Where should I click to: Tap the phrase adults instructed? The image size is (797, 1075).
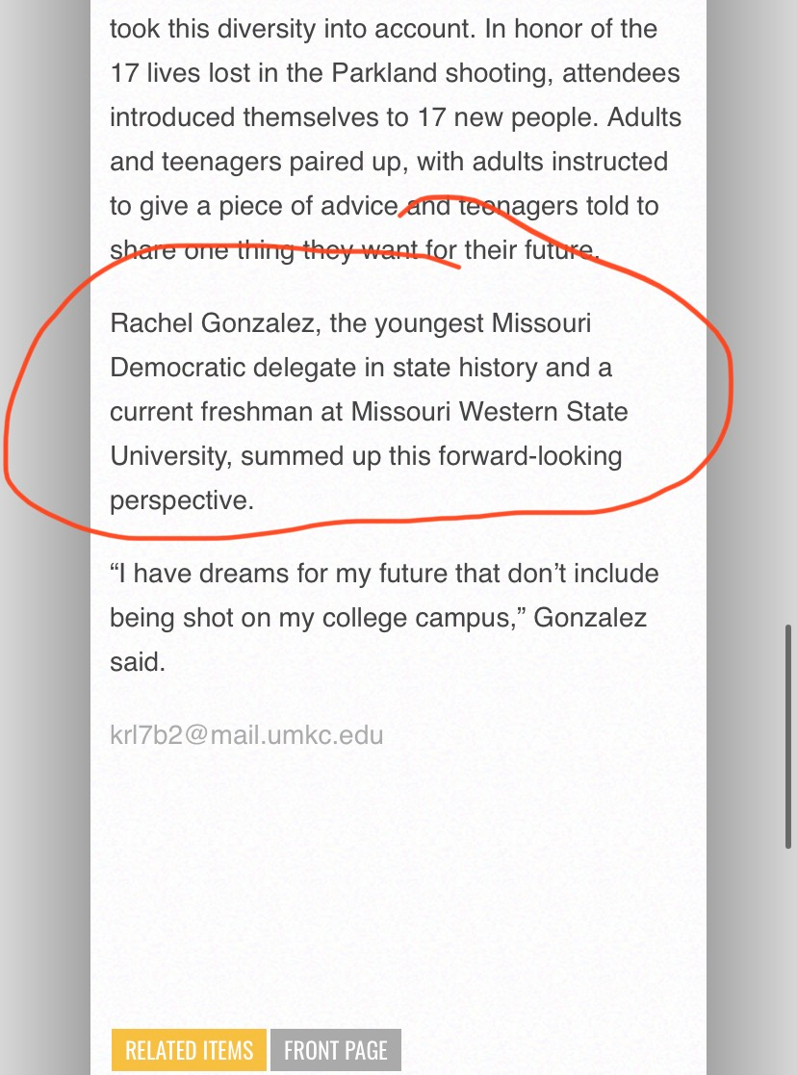(570, 162)
